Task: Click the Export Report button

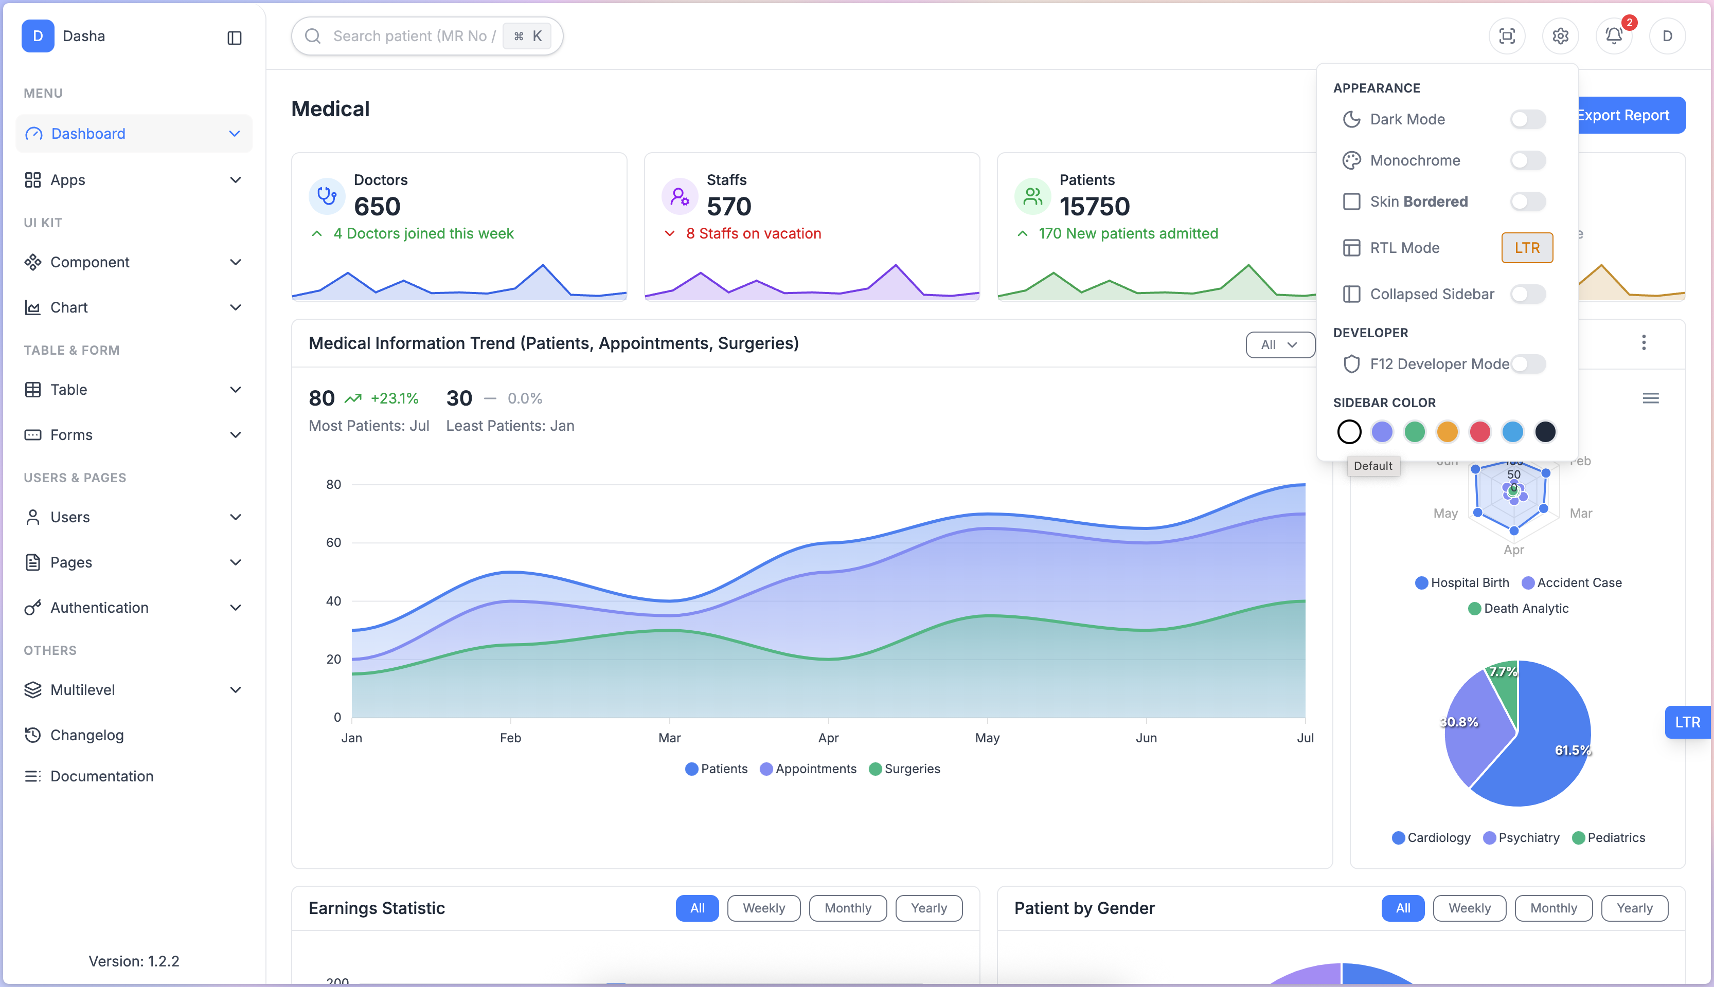Action: tap(1629, 115)
